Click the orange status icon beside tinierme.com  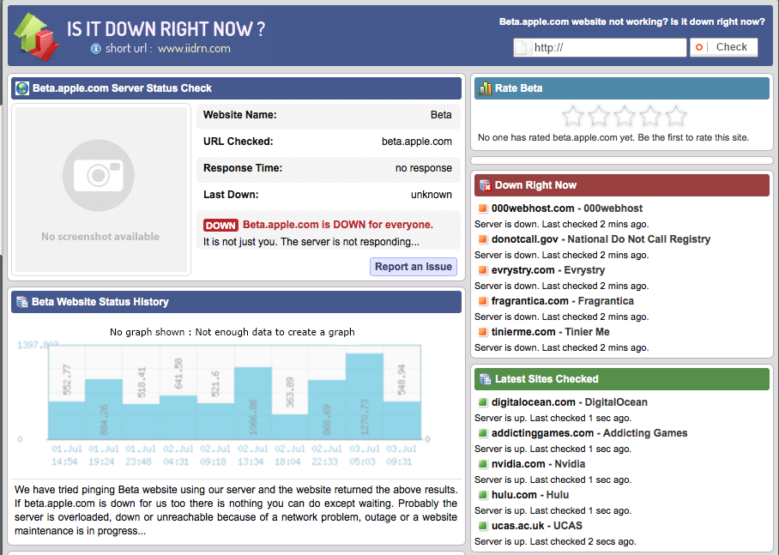482,331
